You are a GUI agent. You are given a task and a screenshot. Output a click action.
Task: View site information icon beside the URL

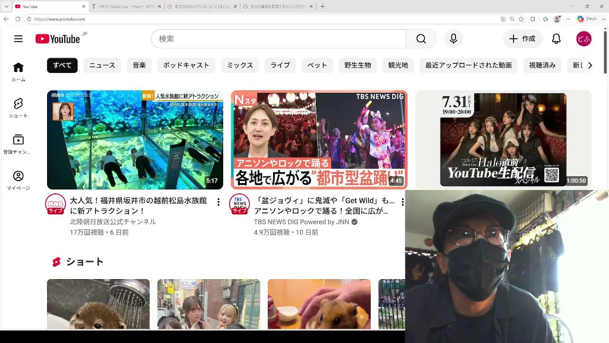(29, 19)
